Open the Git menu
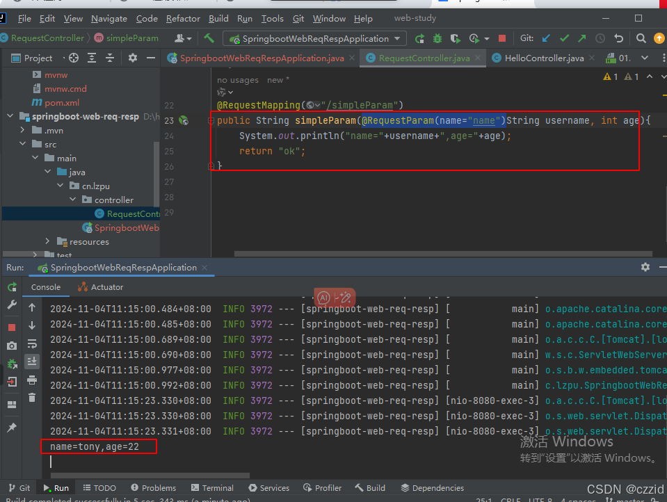 [298, 19]
